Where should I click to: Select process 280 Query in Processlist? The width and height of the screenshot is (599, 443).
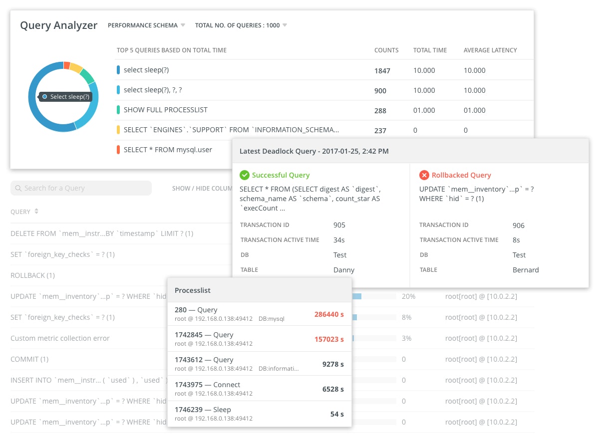pos(259,314)
